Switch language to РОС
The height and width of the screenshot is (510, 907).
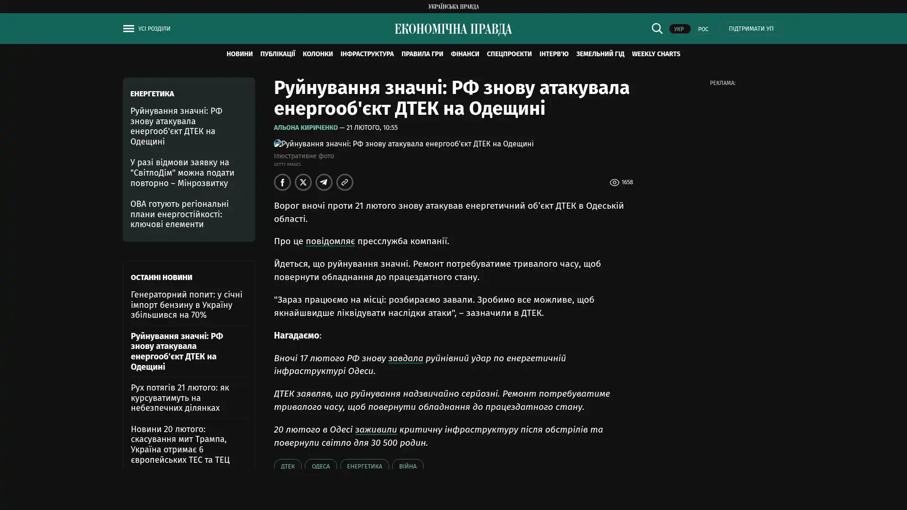click(703, 29)
